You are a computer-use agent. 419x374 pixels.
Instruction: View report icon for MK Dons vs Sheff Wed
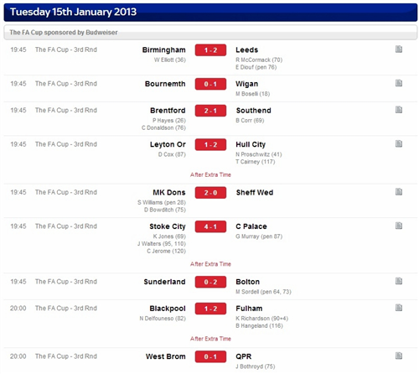399,192
